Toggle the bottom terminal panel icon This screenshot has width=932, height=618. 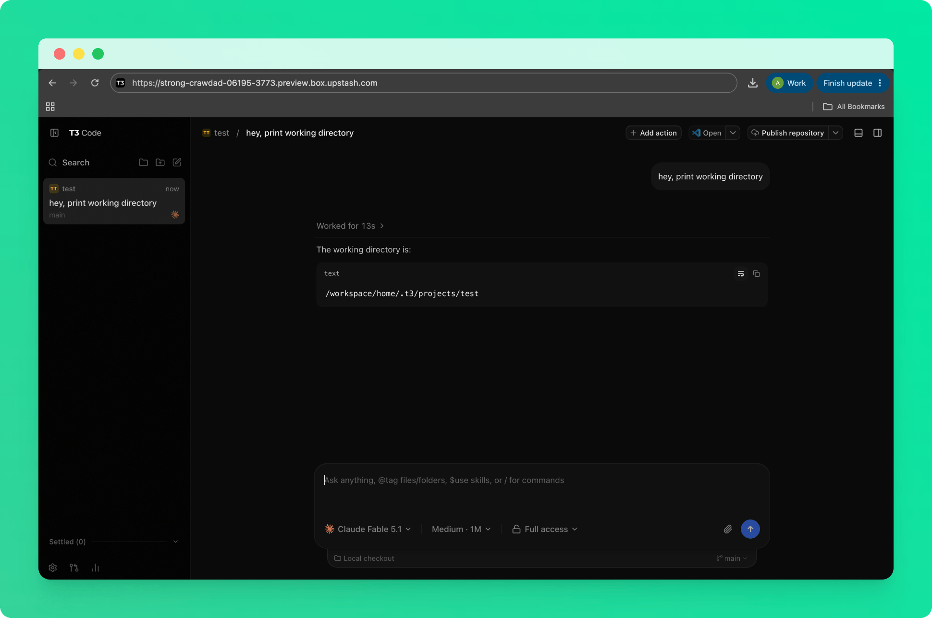858,133
